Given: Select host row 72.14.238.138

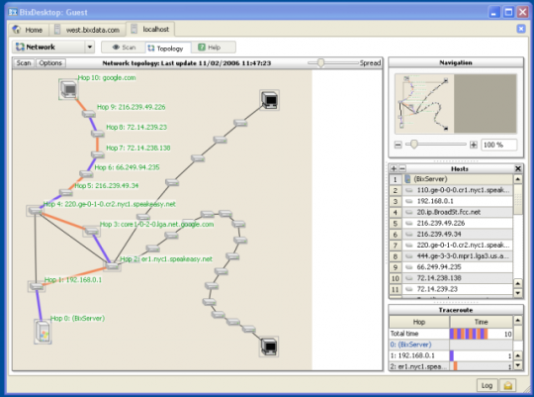Looking at the screenshot, I should pos(451,278).
